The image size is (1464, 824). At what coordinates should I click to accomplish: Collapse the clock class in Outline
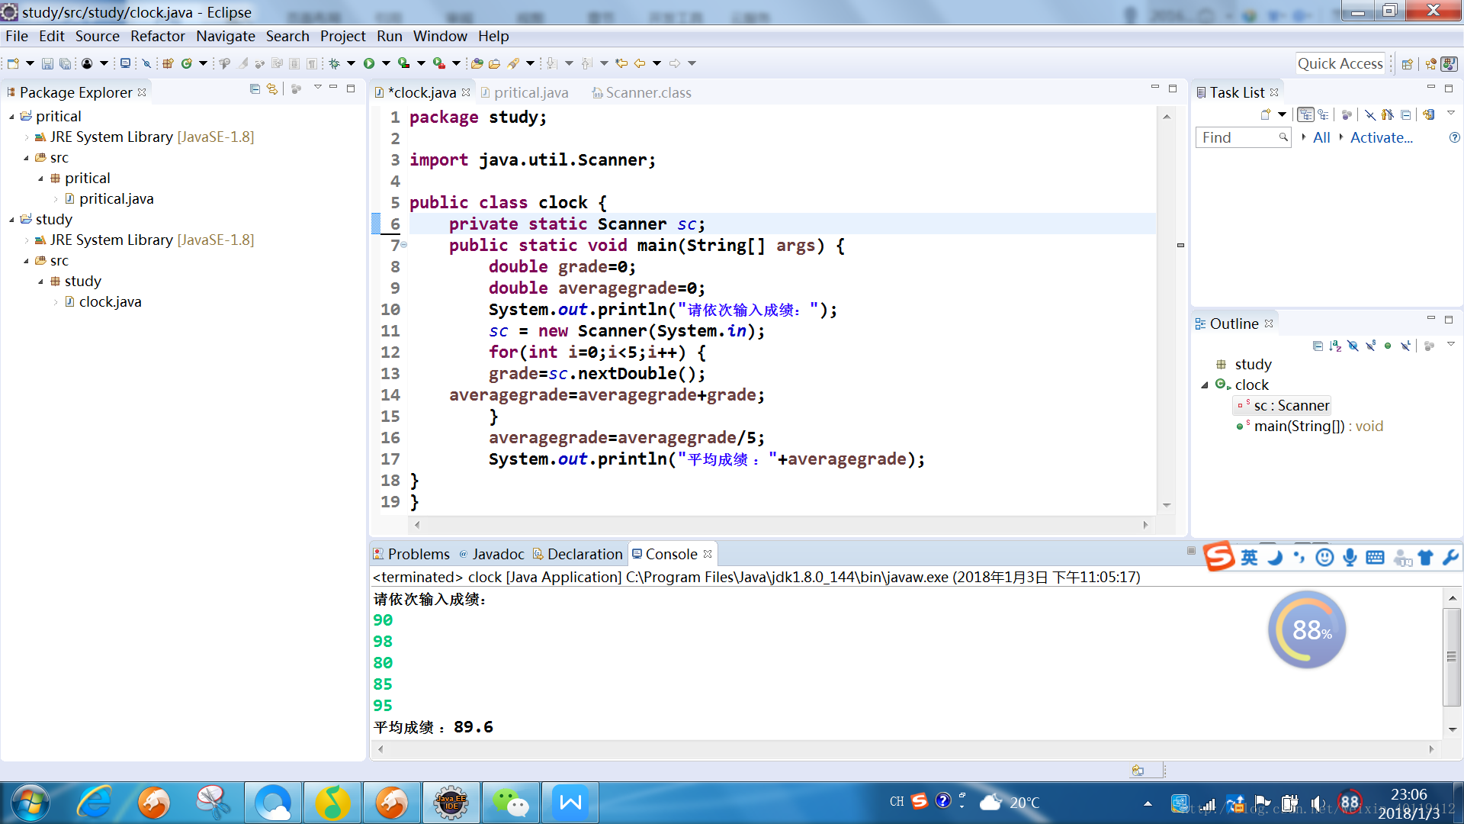1205,385
